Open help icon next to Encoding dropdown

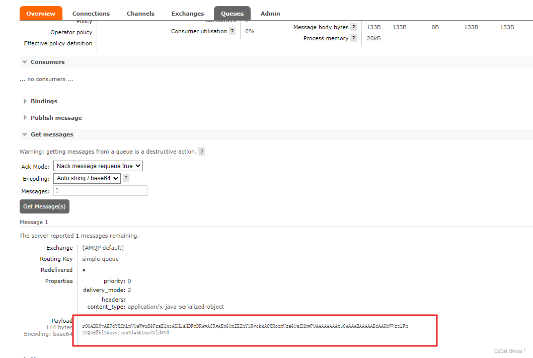(x=126, y=178)
